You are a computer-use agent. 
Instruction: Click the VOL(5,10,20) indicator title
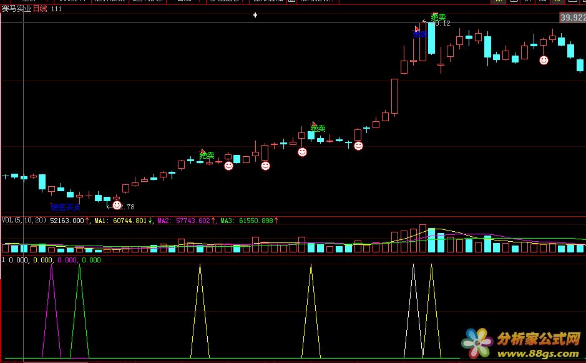(24, 221)
